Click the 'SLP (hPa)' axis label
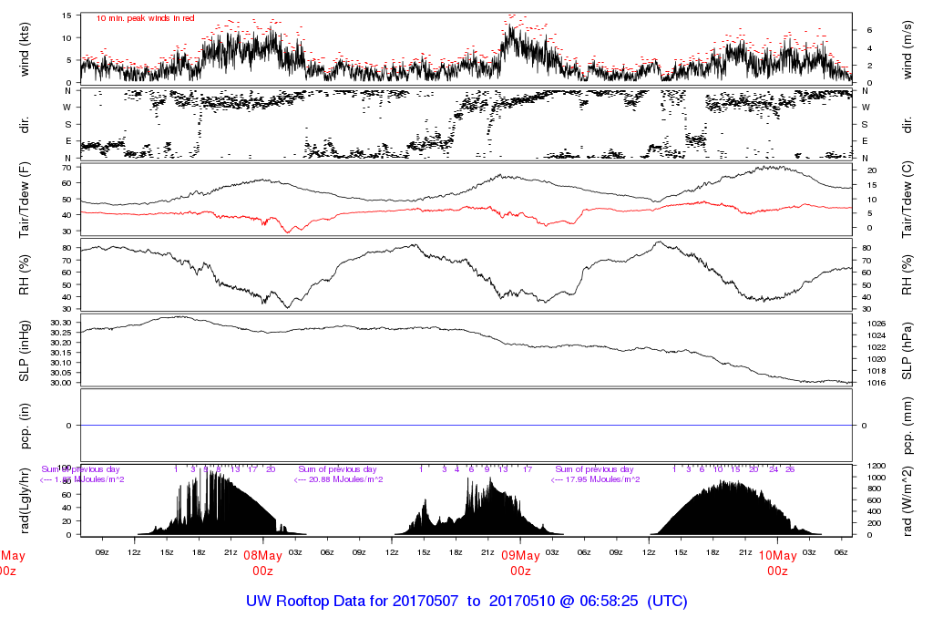 pos(907,351)
